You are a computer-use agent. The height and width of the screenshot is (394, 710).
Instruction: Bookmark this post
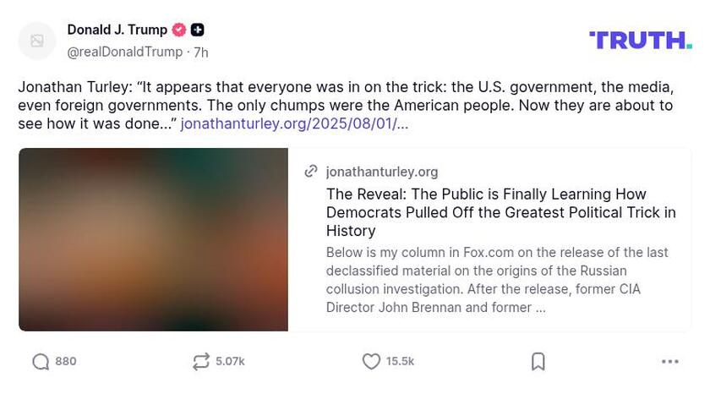(x=538, y=362)
